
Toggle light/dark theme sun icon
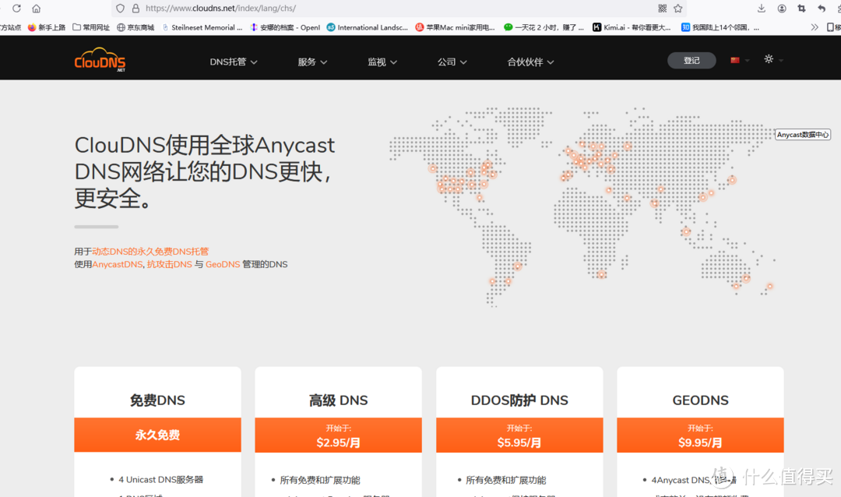coord(769,59)
